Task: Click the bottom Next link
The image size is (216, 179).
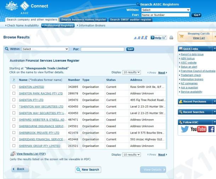Action: tap(163, 155)
